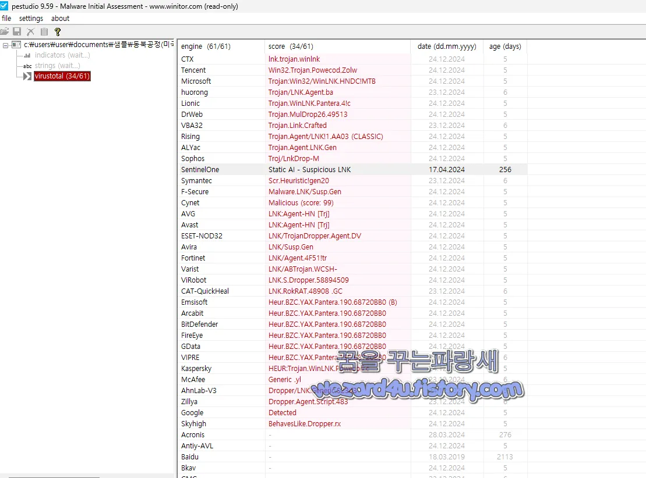Click the 256 age days cell
The image size is (646, 478).
(x=505, y=170)
